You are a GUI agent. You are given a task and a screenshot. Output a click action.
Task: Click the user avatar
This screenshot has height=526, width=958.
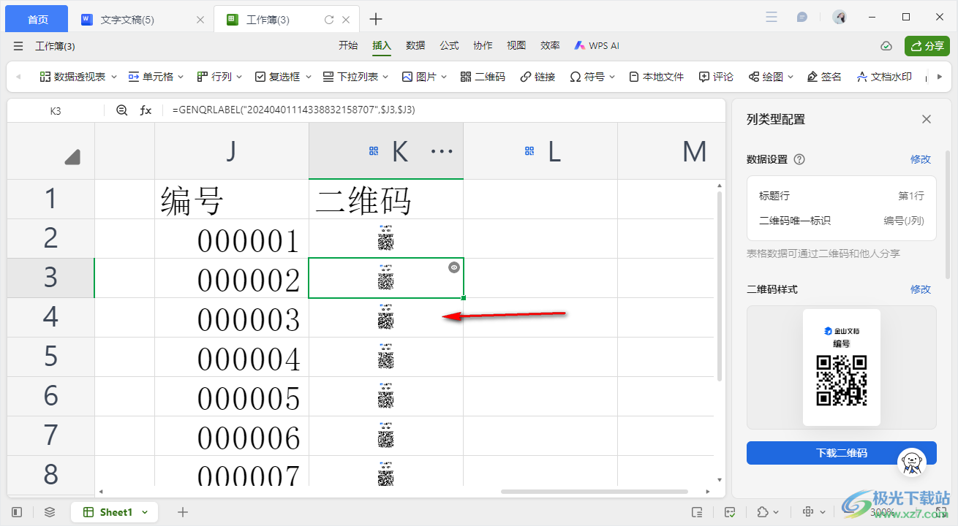coord(840,17)
